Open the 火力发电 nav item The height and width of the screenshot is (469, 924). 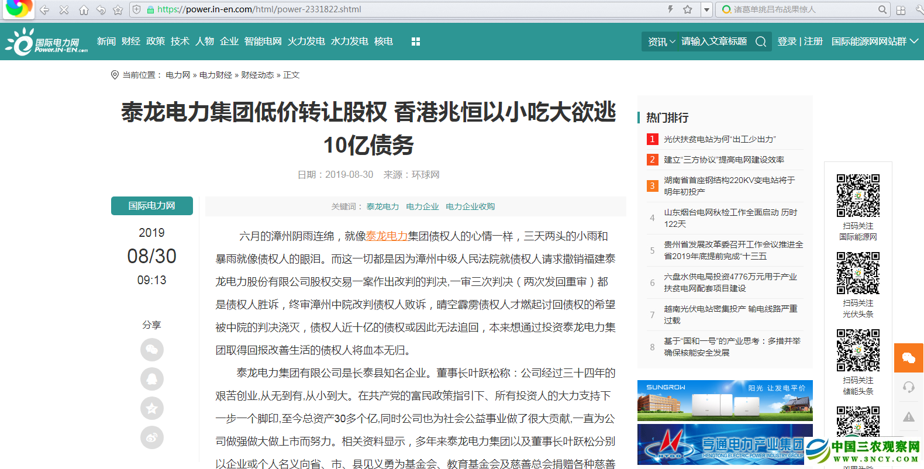306,42
